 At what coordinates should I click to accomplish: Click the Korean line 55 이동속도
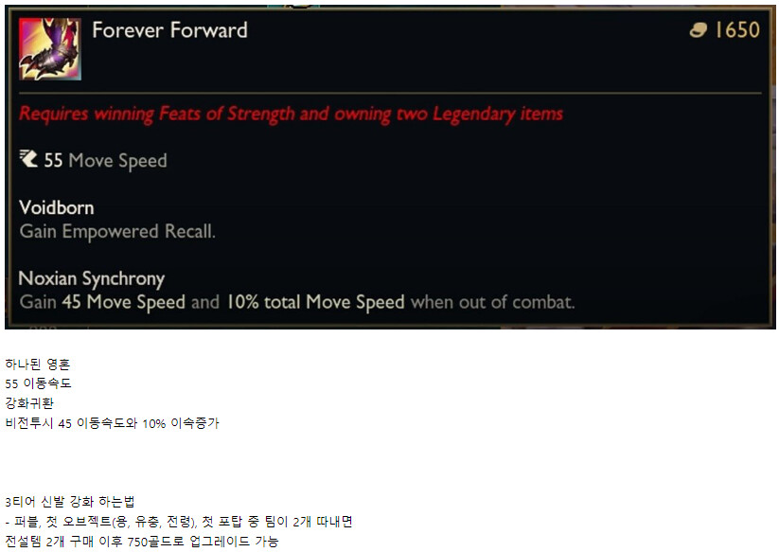[x=38, y=383]
